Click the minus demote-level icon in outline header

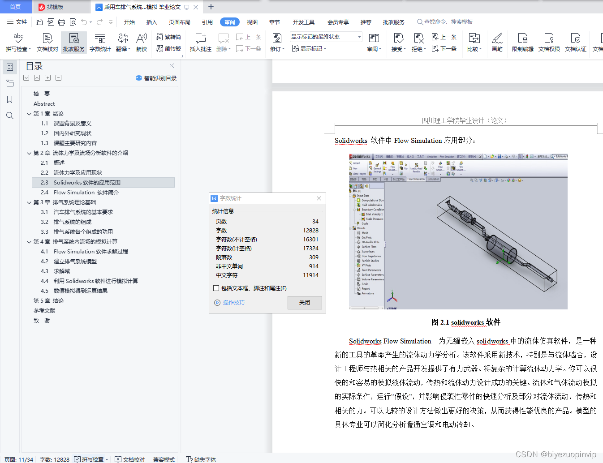58,78
